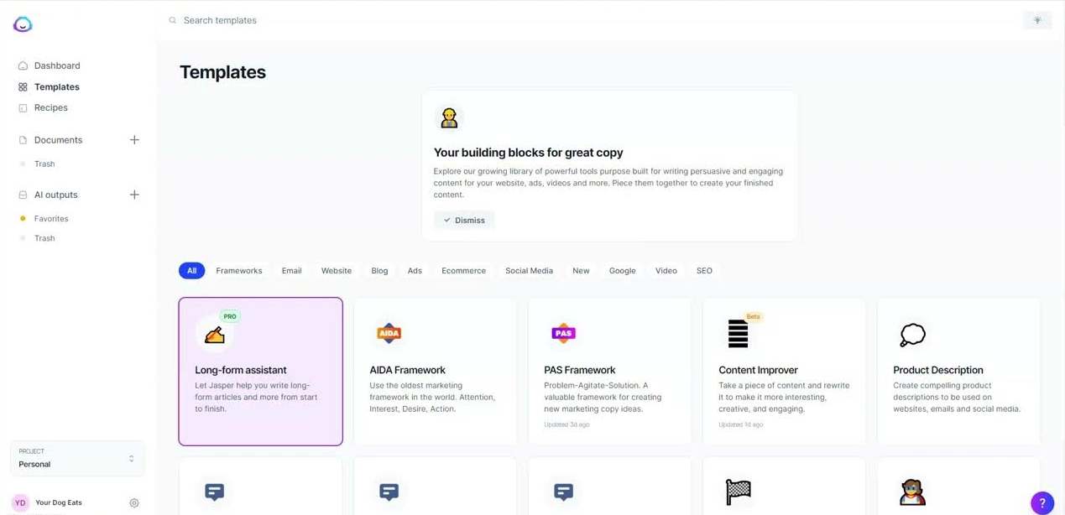Click the Templates page heading
Screen dimensions: 1065x515
click(x=222, y=72)
